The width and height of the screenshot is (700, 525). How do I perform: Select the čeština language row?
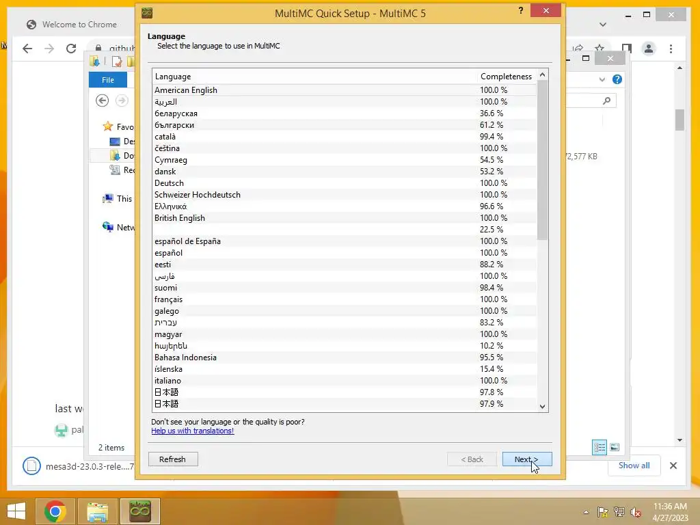[x=345, y=148]
